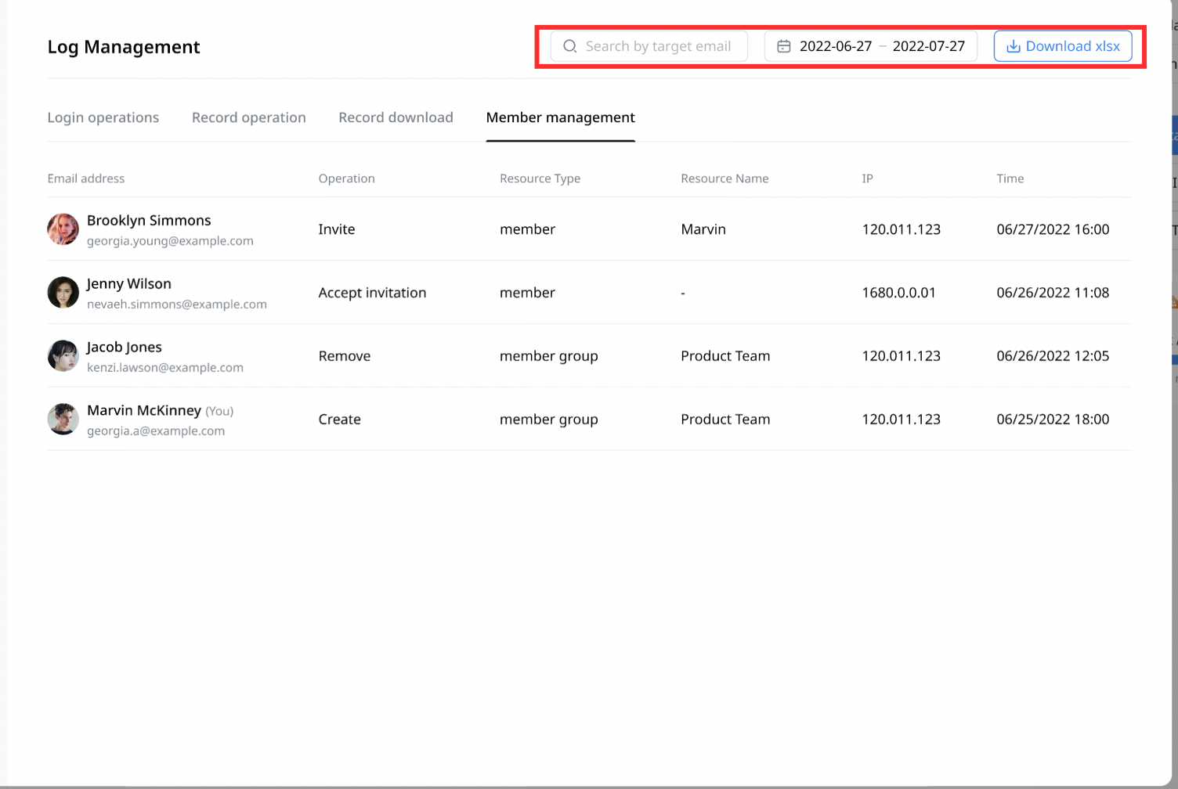Screen dimensions: 1178x789
Task: Click the Download xlsx button
Action: tap(1063, 46)
